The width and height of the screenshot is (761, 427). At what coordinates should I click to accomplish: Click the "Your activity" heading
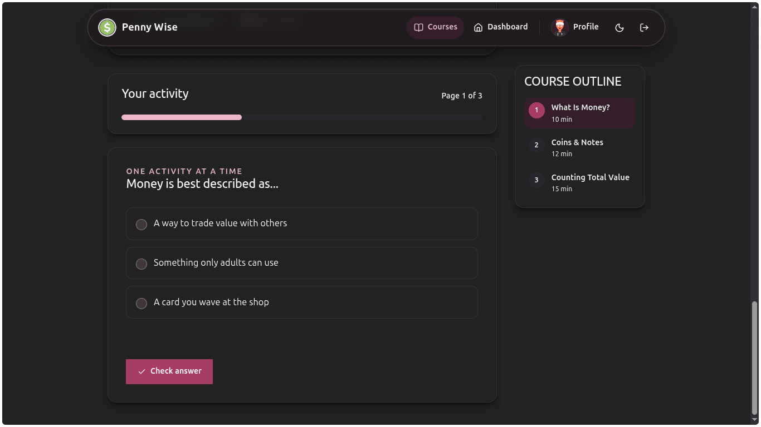click(x=155, y=93)
